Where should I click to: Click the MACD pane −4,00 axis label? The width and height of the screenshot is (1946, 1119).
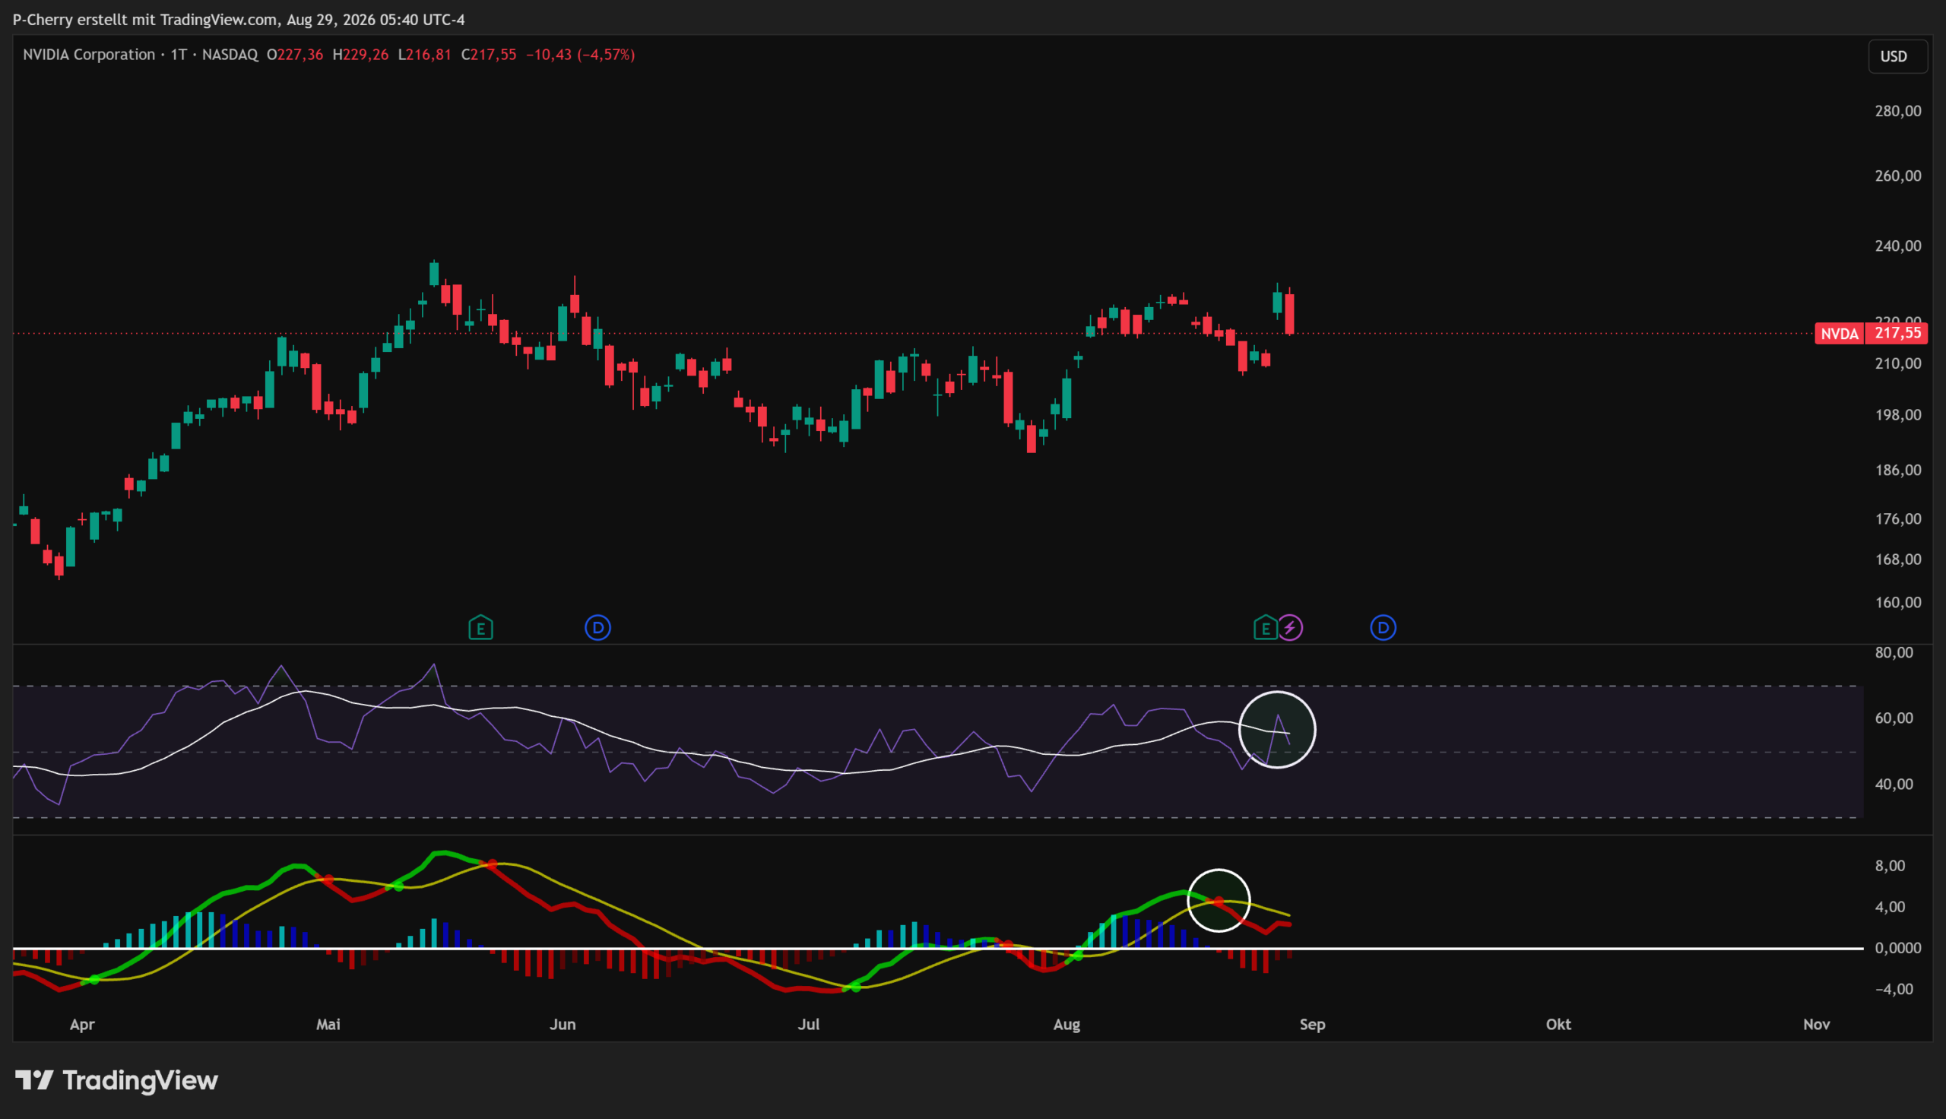(x=1894, y=989)
